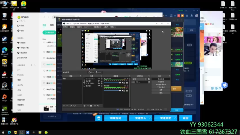
Task: Open 视频 in QQ Music sidebar
Action: (21, 25)
